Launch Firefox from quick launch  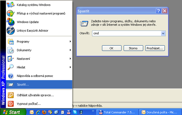44,112
